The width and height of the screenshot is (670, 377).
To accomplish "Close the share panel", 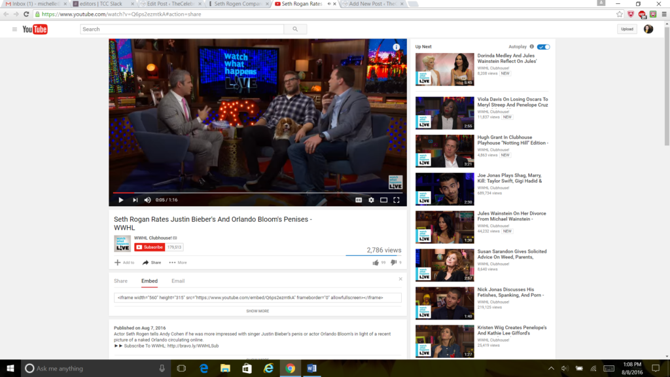I will [x=400, y=279].
